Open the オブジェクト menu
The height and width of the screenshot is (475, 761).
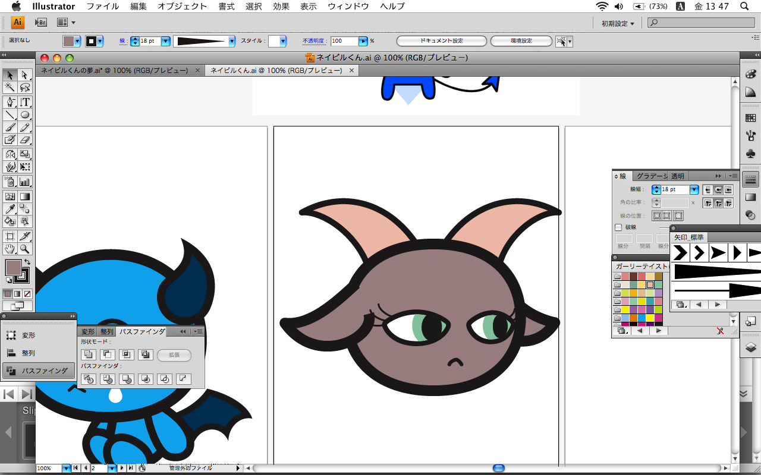182,7
